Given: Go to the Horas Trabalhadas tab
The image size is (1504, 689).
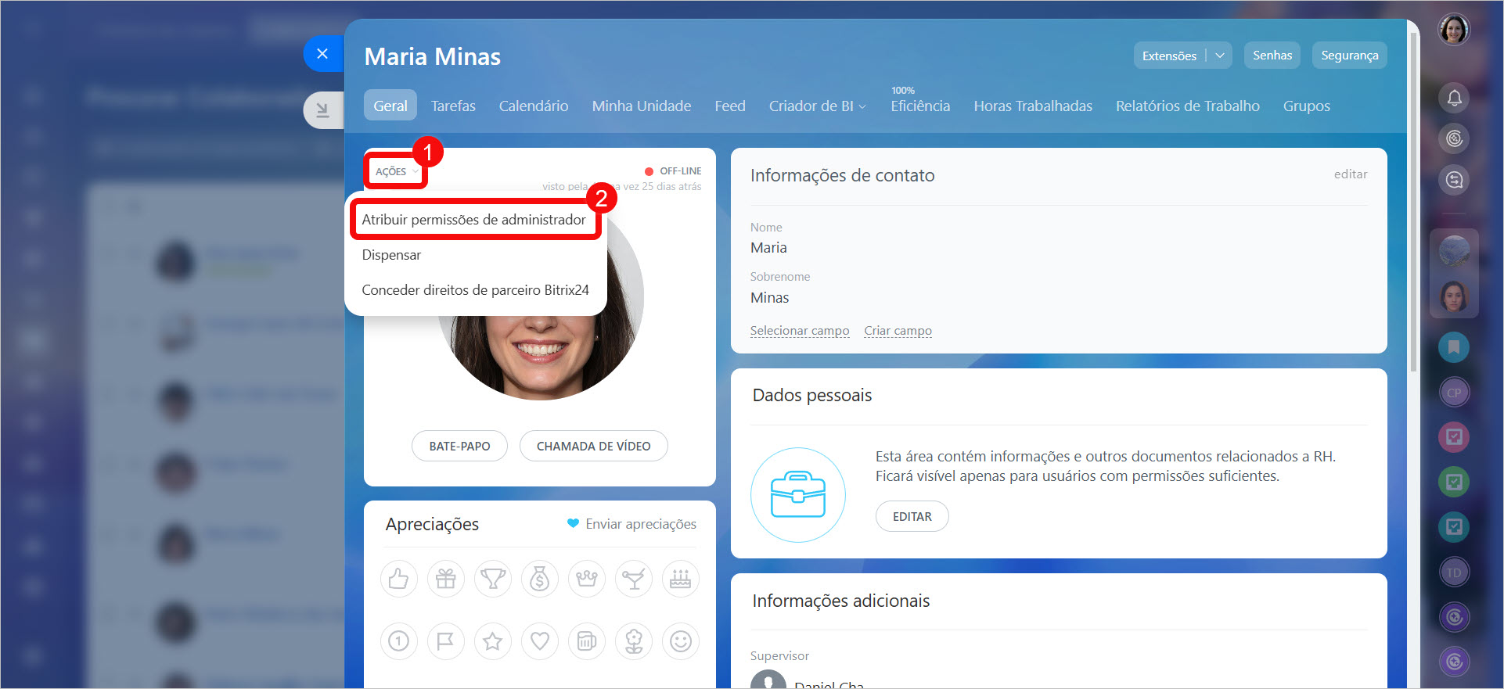Looking at the screenshot, I should pos(1033,106).
